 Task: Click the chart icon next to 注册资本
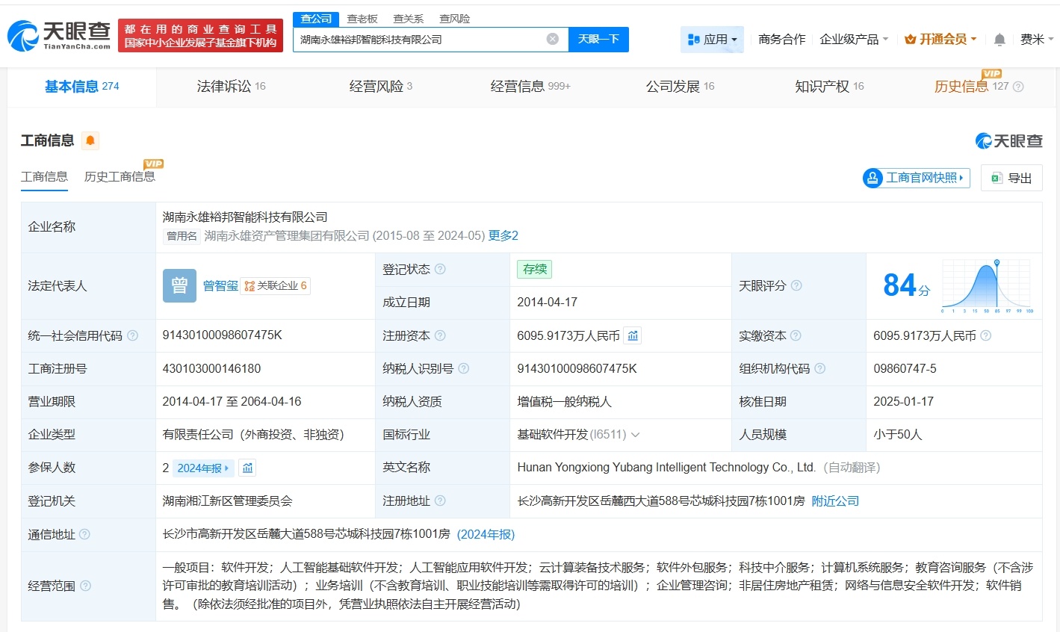click(x=632, y=335)
